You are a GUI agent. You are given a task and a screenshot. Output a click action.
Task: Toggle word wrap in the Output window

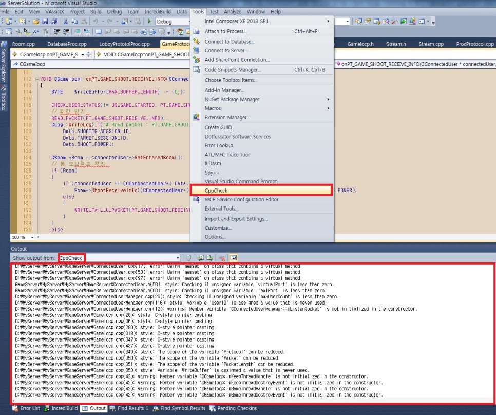[233, 258]
